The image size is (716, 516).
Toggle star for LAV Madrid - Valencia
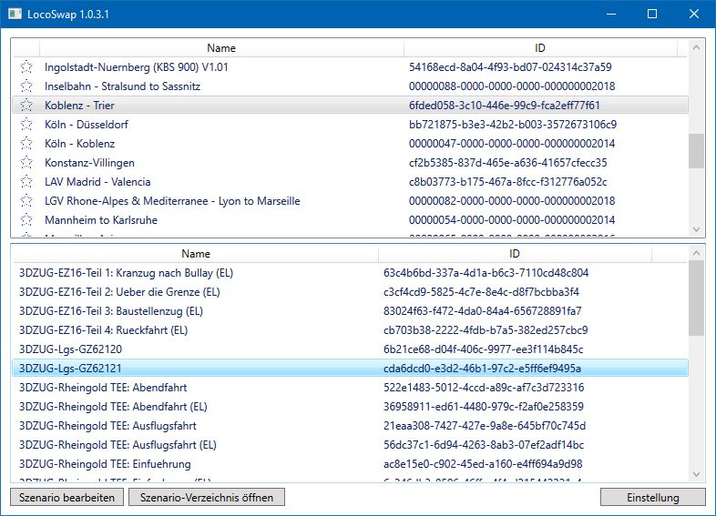(26, 182)
